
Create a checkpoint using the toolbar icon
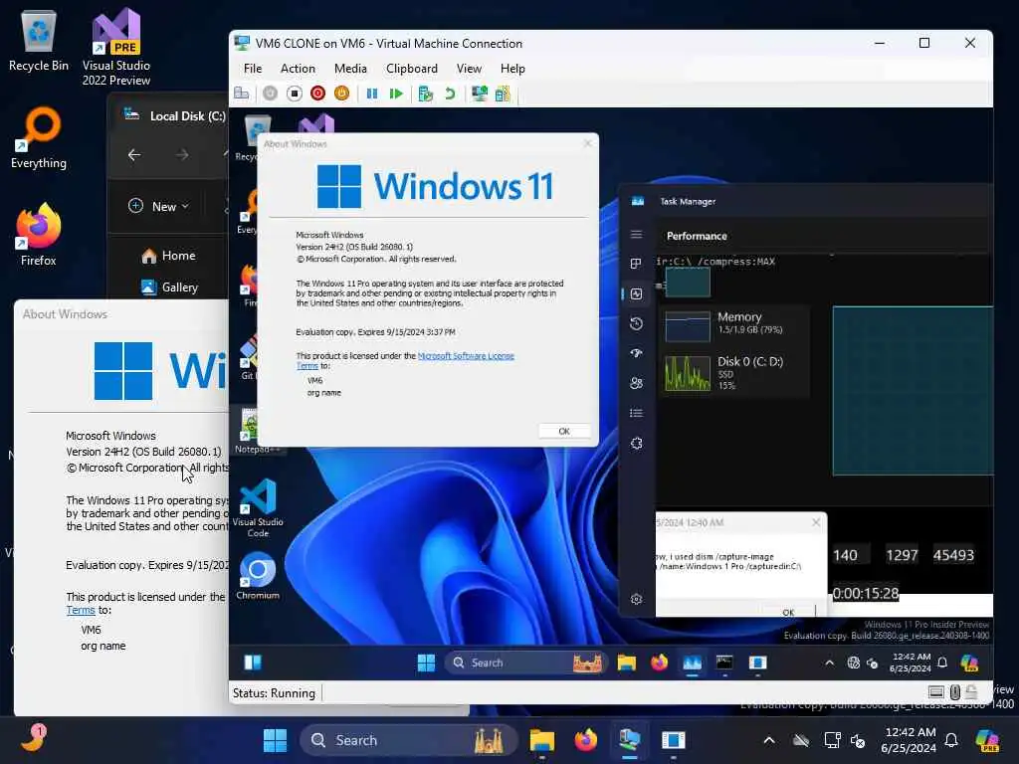tap(426, 94)
